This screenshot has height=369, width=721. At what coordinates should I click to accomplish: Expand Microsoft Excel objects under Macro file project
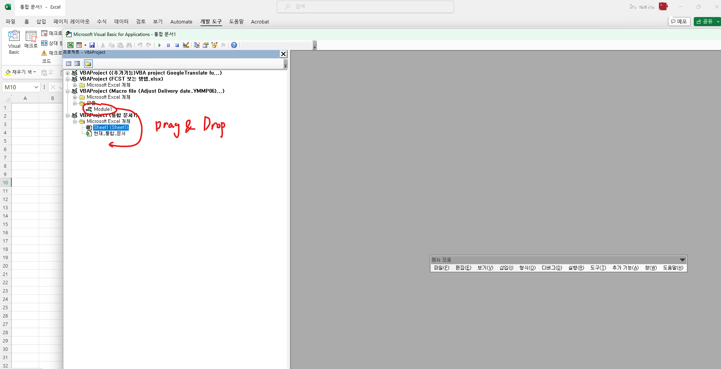pos(75,97)
